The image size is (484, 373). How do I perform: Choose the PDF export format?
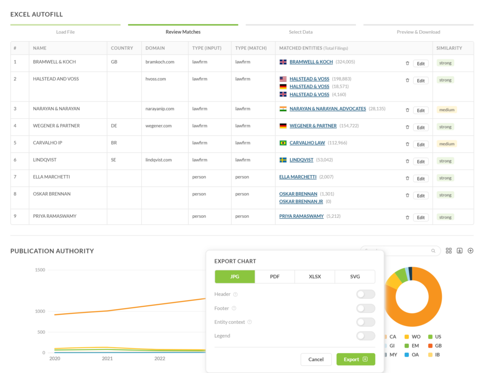coord(275,276)
